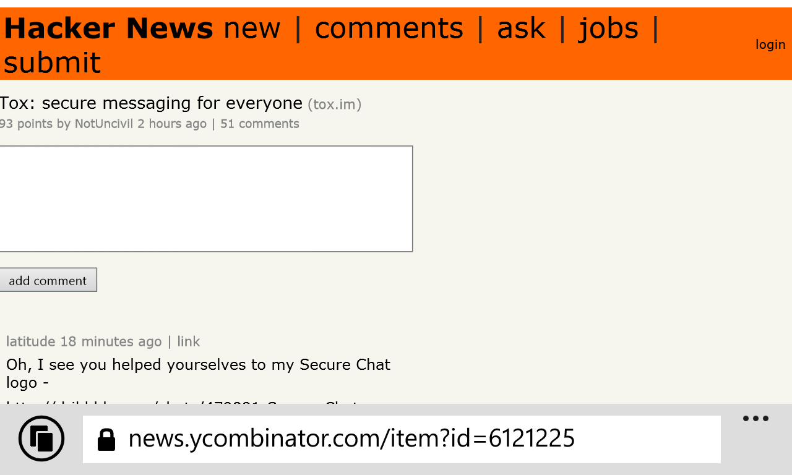The height and width of the screenshot is (475, 792).
Task: Open 'comments' in the top navigation
Action: click(389, 28)
